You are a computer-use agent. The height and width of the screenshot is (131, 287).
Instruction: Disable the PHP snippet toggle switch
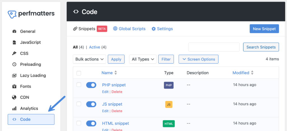[x=91, y=85]
